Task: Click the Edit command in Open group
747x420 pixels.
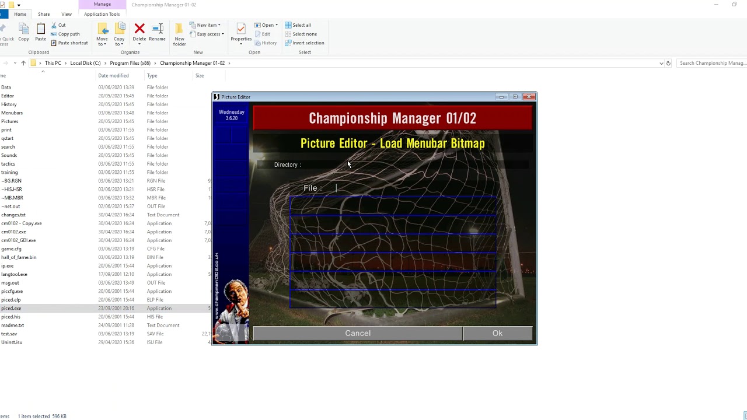Action: tap(262, 34)
